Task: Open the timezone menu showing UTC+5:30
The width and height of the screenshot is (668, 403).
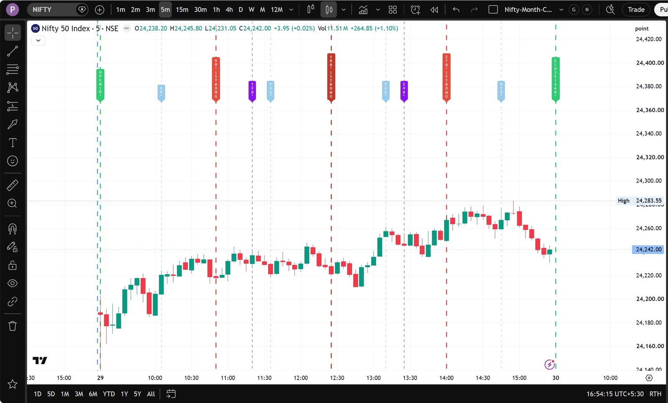Action: [x=615, y=394]
